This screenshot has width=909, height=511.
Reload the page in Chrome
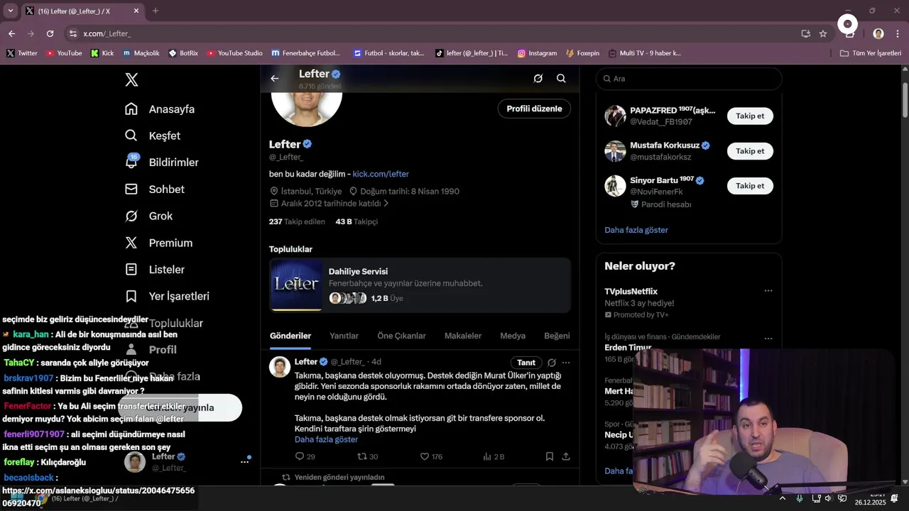click(50, 33)
